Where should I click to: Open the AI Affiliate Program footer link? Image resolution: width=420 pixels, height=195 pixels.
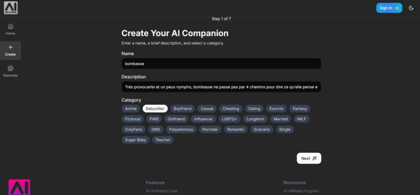[x=301, y=191]
